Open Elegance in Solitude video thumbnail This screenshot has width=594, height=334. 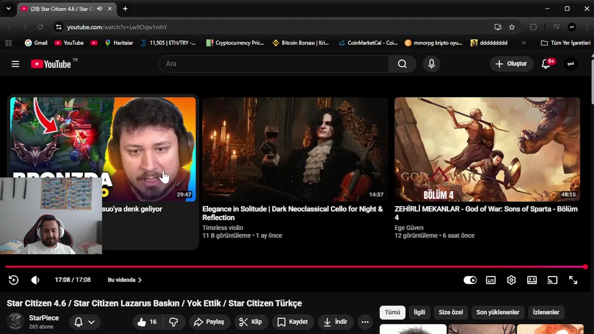tap(295, 149)
